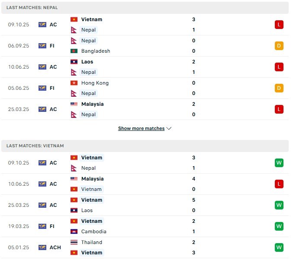Image resolution: width=293 pixels, height=260 pixels.
Task: Open the Hong Kong team link
Action: 95,83
